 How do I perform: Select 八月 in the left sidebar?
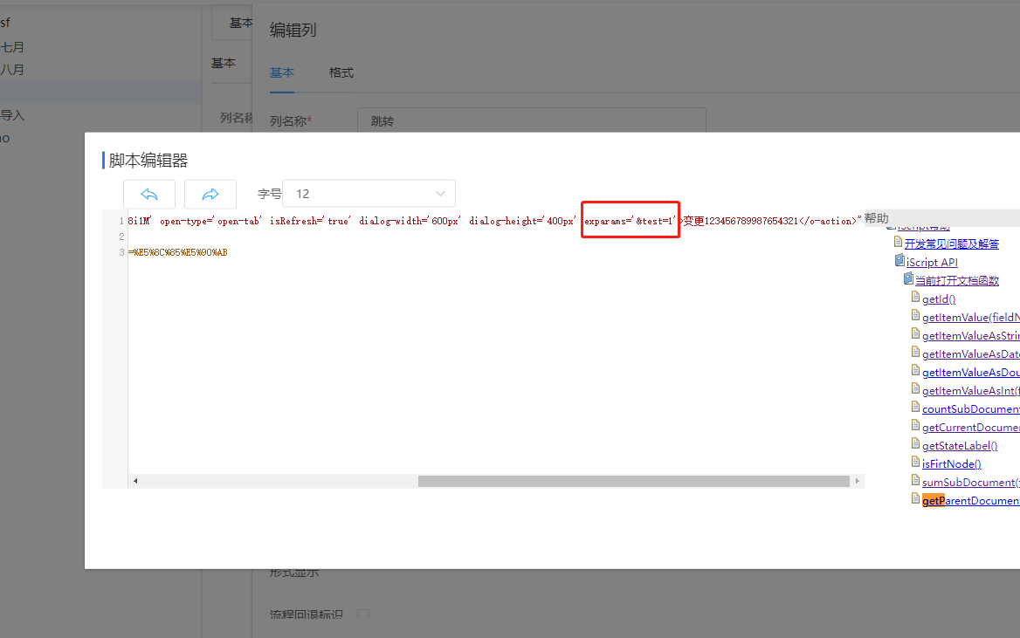[x=12, y=70]
